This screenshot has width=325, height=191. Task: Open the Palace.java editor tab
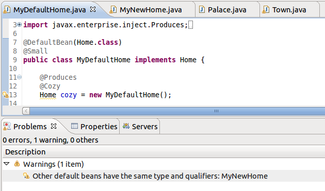click(x=227, y=10)
